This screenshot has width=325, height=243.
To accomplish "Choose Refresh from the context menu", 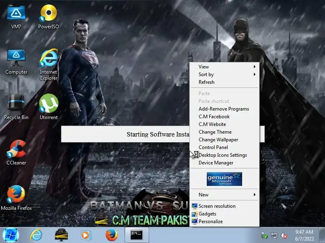I will (x=225, y=82).
